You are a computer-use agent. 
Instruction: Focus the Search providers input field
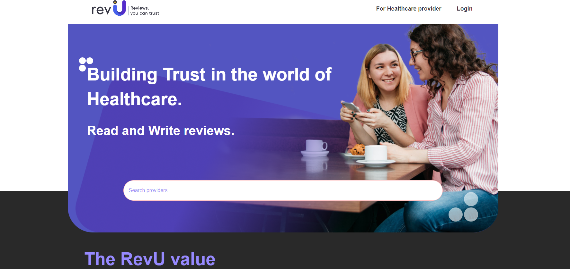pos(283,190)
